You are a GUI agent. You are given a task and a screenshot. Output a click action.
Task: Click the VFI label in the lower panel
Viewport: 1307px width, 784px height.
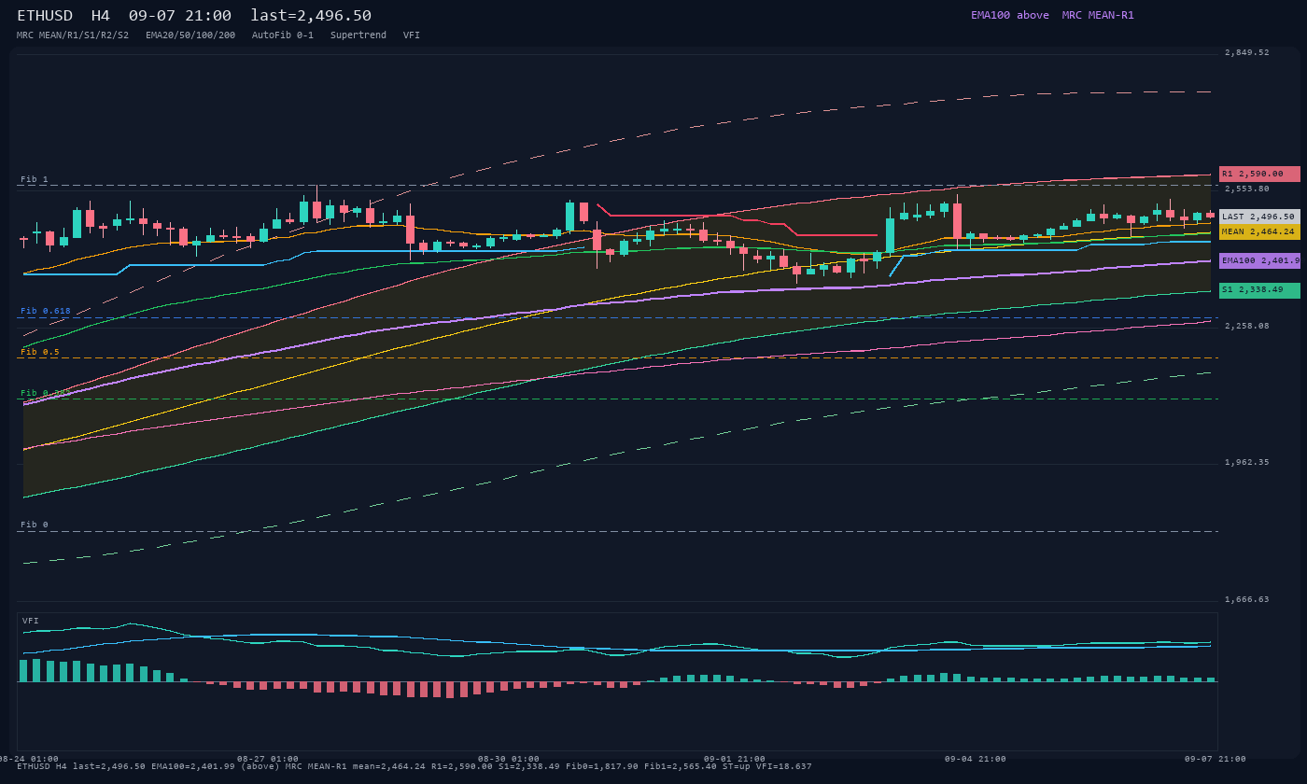(x=31, y=621)
